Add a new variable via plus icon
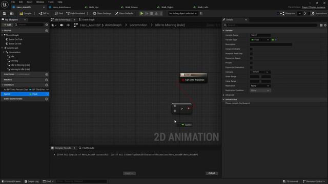 [x=47, y=85]
